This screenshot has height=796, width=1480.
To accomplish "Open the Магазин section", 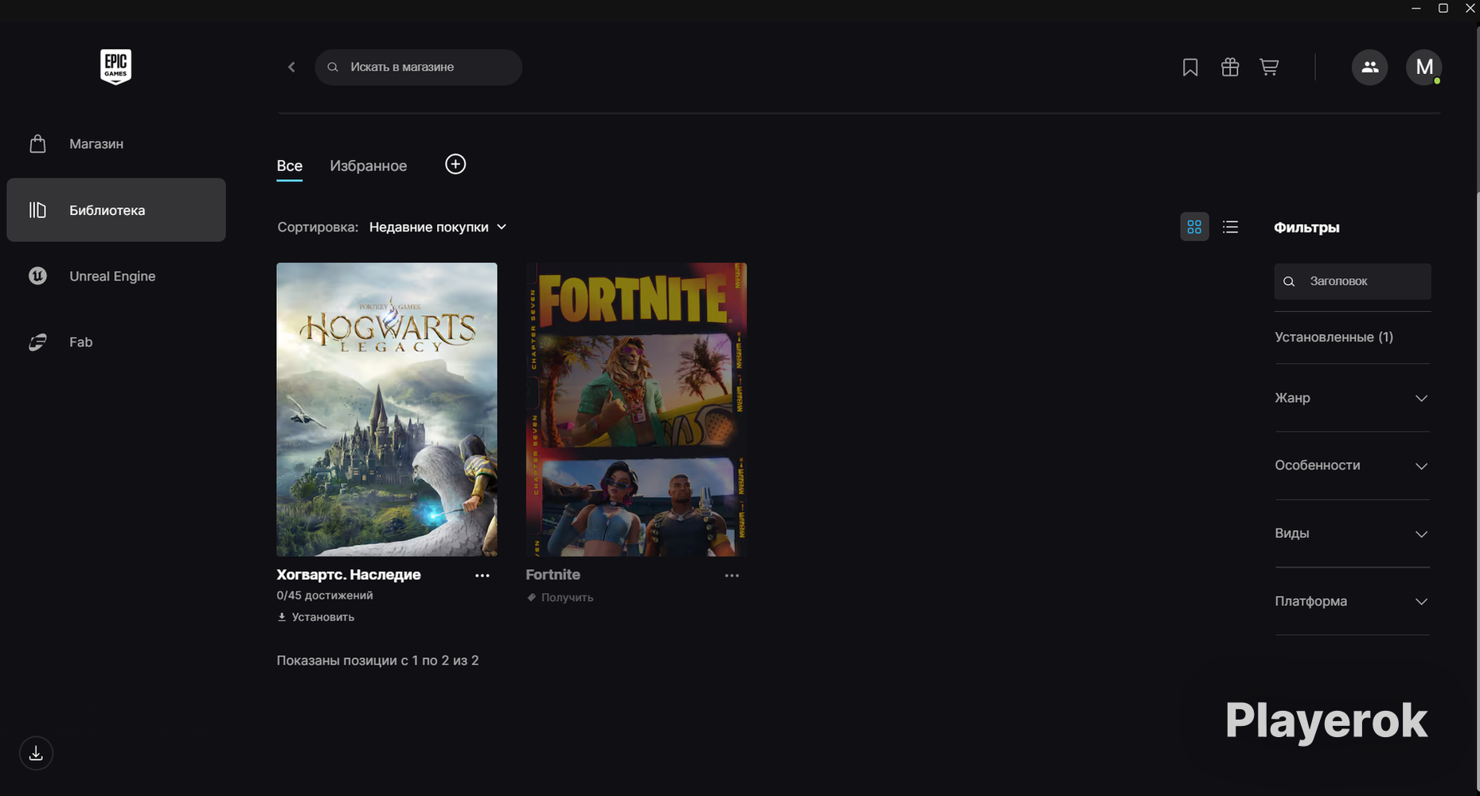I will [116, 143].
